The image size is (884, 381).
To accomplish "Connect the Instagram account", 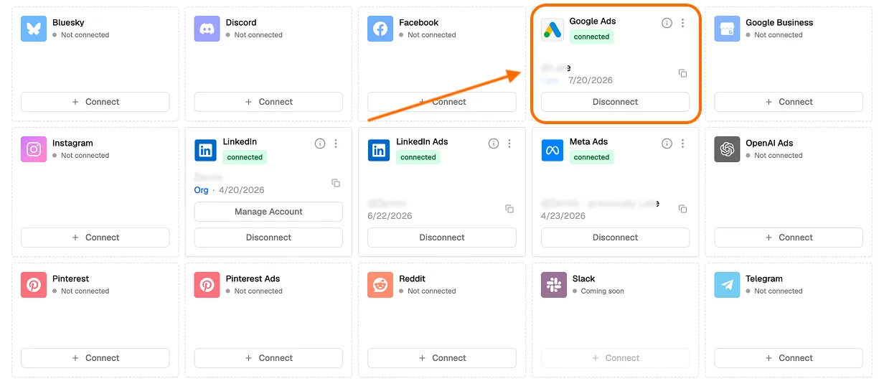I will (95, 237).
